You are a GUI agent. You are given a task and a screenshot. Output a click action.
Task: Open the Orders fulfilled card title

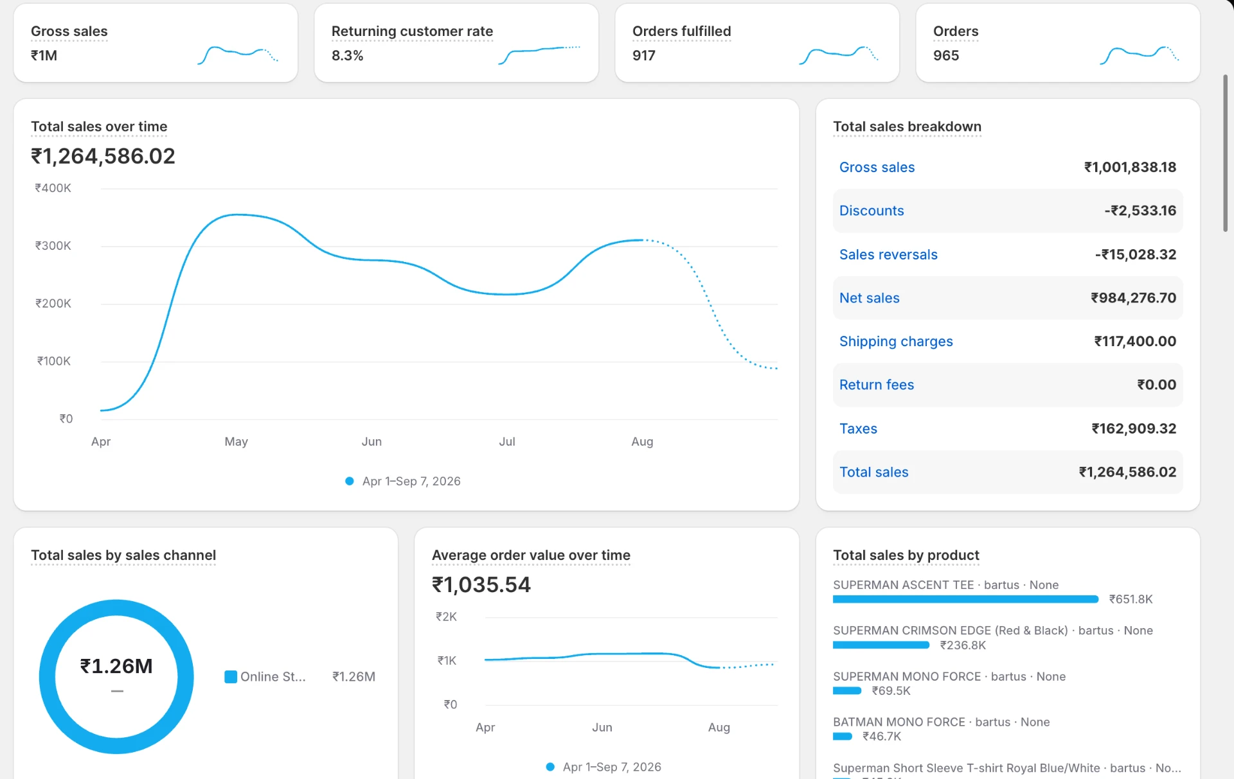(x=681, y=31)
